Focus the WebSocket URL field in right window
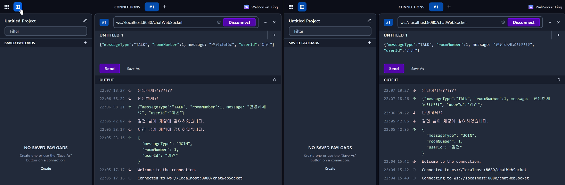The height and width of the screenshot is (185, 565). 449,22
